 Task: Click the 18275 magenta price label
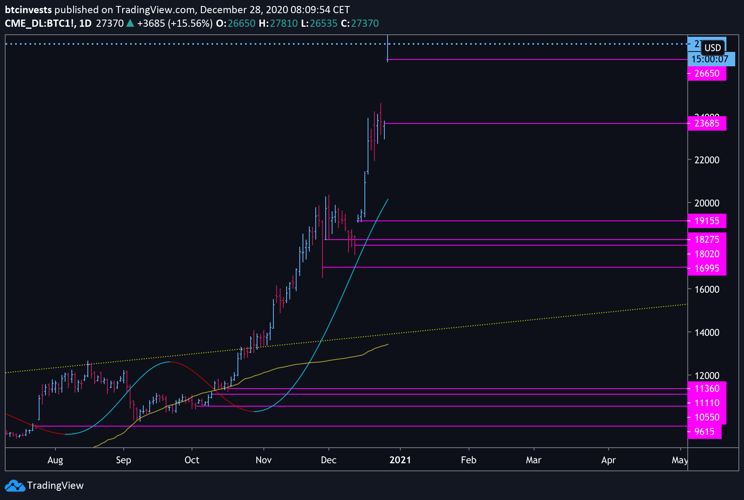[x=707, y=240]
